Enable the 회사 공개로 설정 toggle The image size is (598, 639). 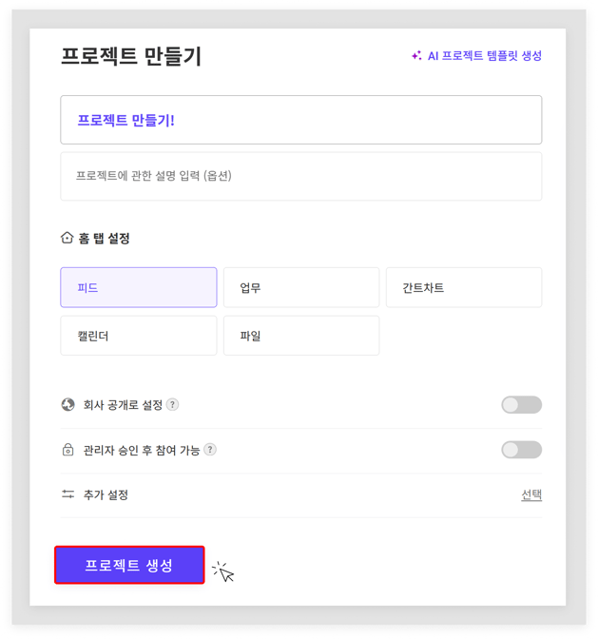(521, 405)
